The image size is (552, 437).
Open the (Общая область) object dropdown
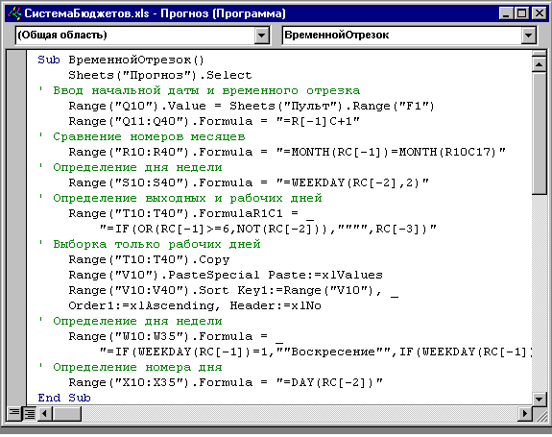click(x=261, y=36)
